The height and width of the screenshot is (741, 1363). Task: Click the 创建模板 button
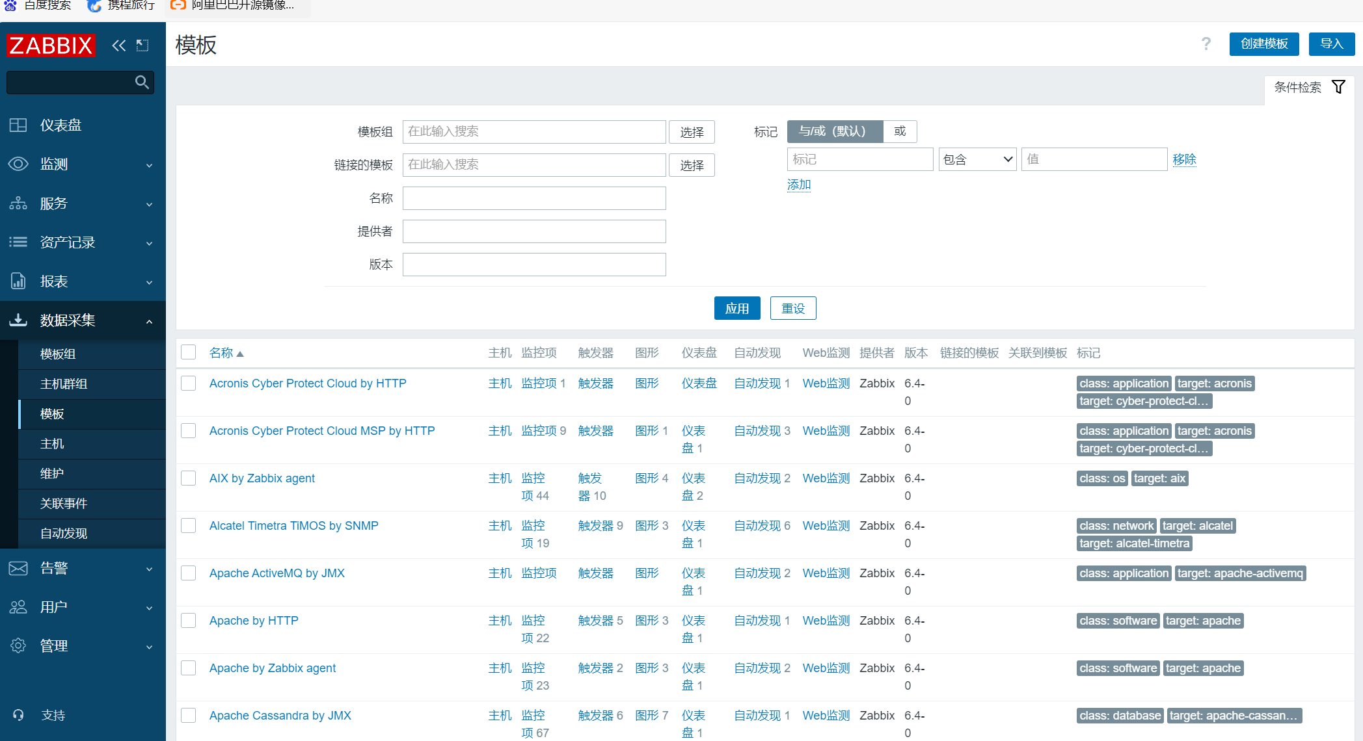pyautogui.click(x=1264, y=44)
